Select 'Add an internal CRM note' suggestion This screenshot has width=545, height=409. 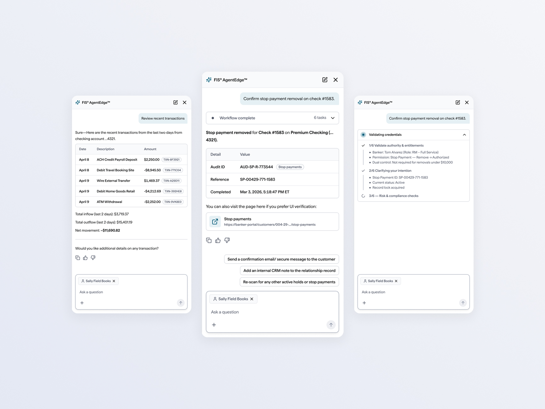289,270
